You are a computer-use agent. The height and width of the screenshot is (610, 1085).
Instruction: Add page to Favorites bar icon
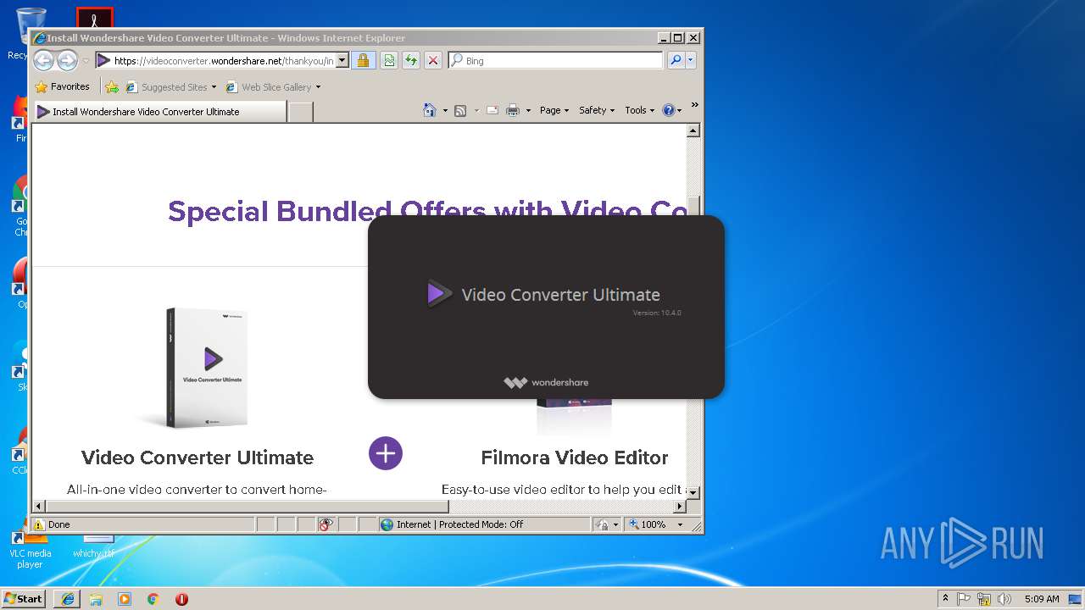pos(112,86)
